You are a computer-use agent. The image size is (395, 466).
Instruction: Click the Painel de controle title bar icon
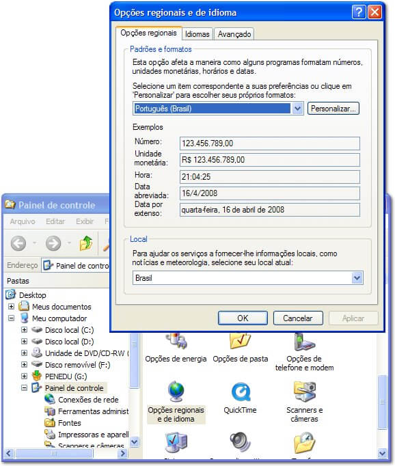[x=10, y=204]
